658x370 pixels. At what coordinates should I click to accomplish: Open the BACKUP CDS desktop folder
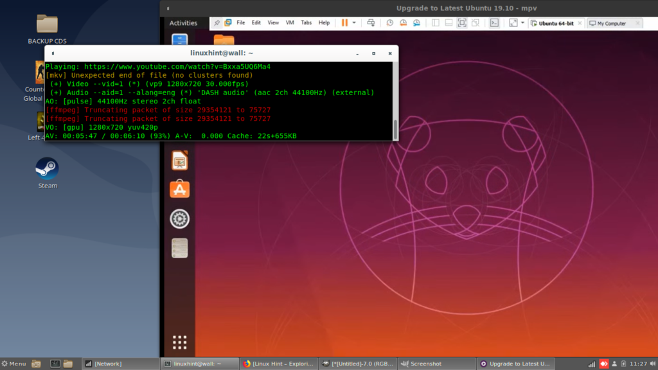click(47, 29)
